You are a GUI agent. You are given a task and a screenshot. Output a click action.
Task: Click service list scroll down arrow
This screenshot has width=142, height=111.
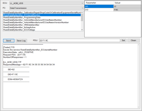tap(82, 30)
